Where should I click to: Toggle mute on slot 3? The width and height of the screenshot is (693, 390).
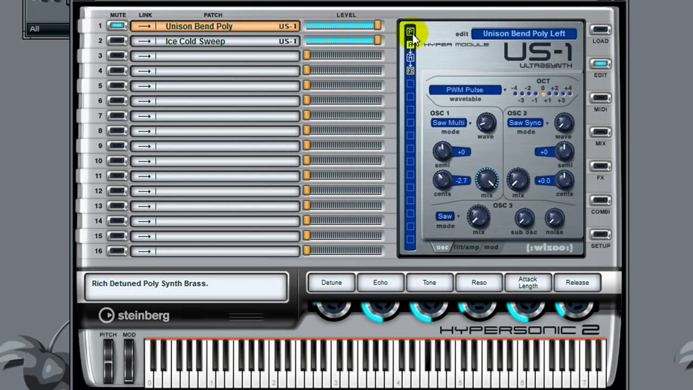117,56
